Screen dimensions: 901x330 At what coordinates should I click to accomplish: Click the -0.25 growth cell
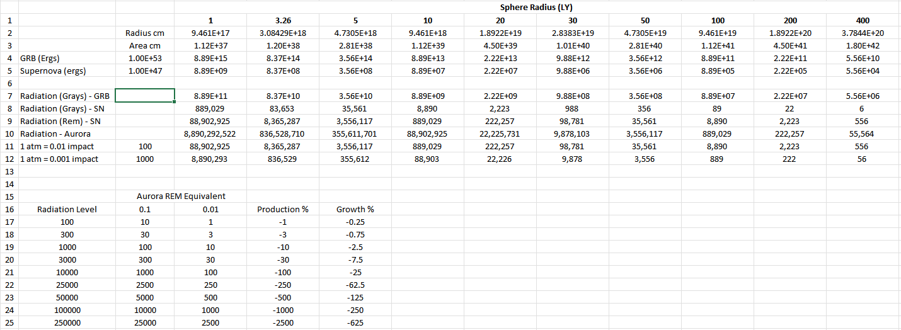tap(355, 222)
